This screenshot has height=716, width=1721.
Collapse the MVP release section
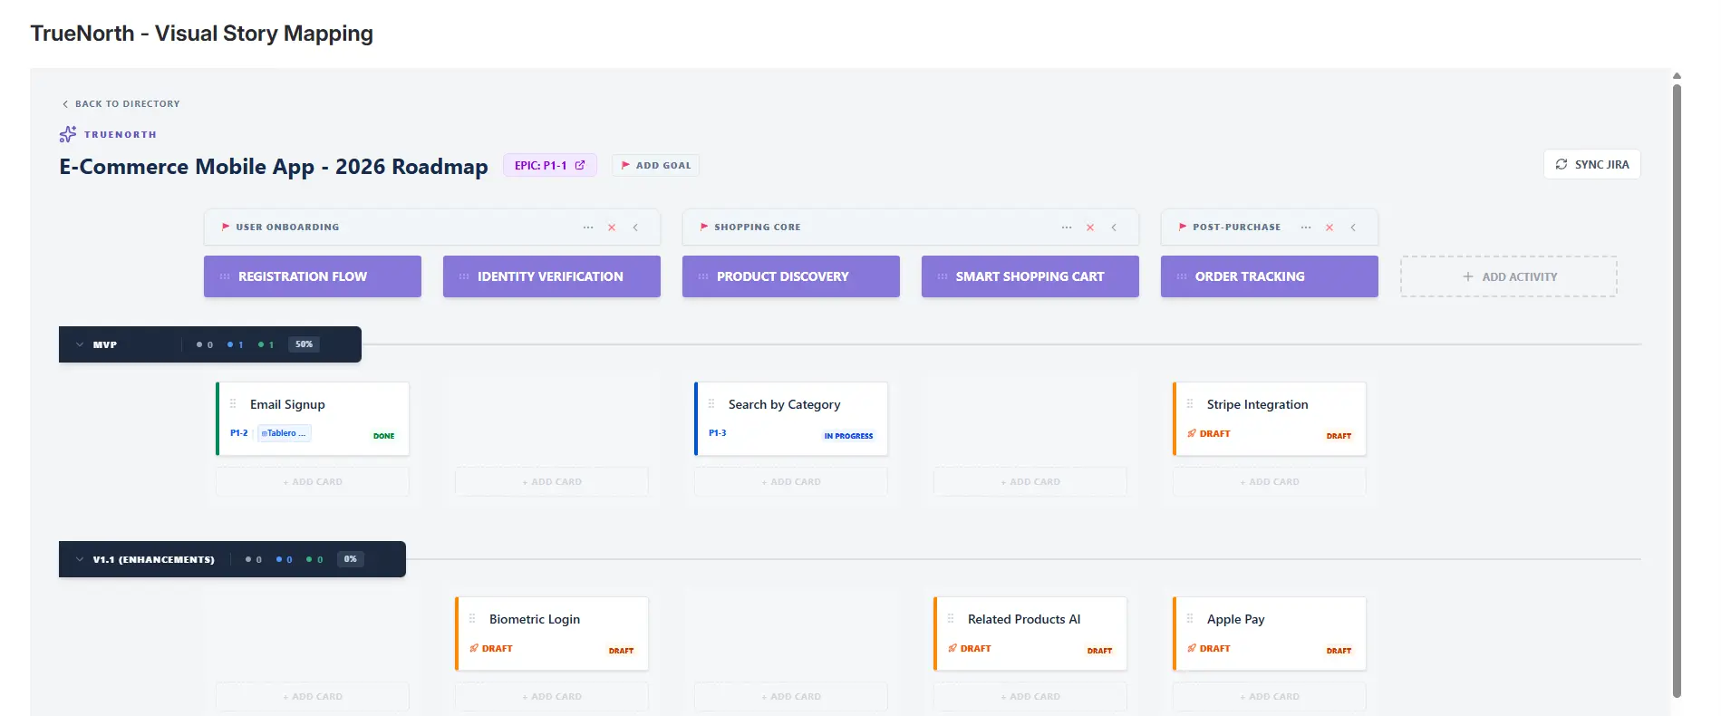click(x=80, y=344)
